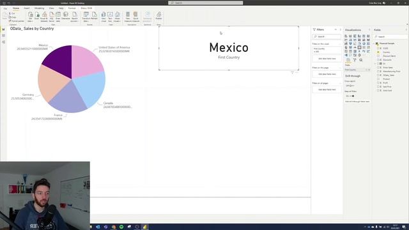Collapse the Fields pane

coord(406,30)
